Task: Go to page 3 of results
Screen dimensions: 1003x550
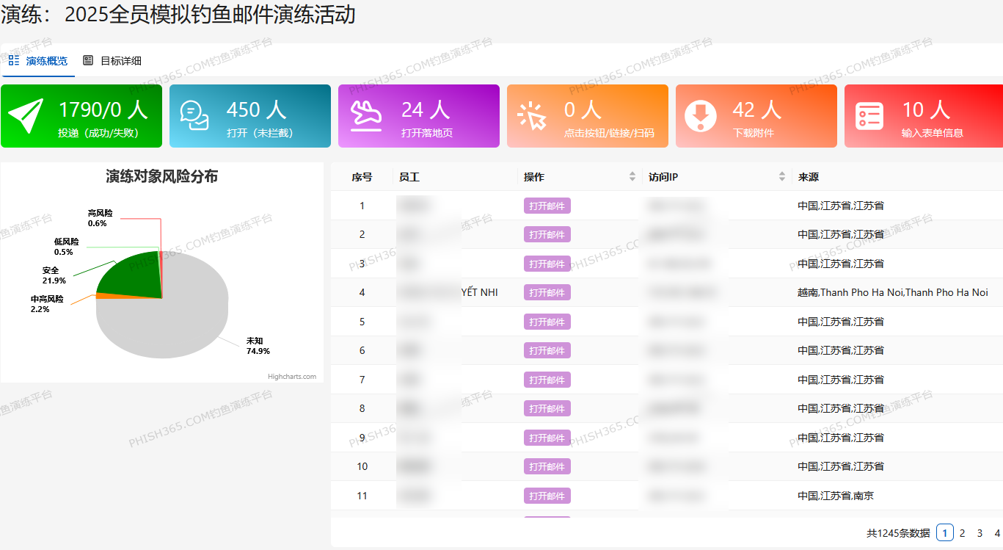Action: tap(980, 533)
